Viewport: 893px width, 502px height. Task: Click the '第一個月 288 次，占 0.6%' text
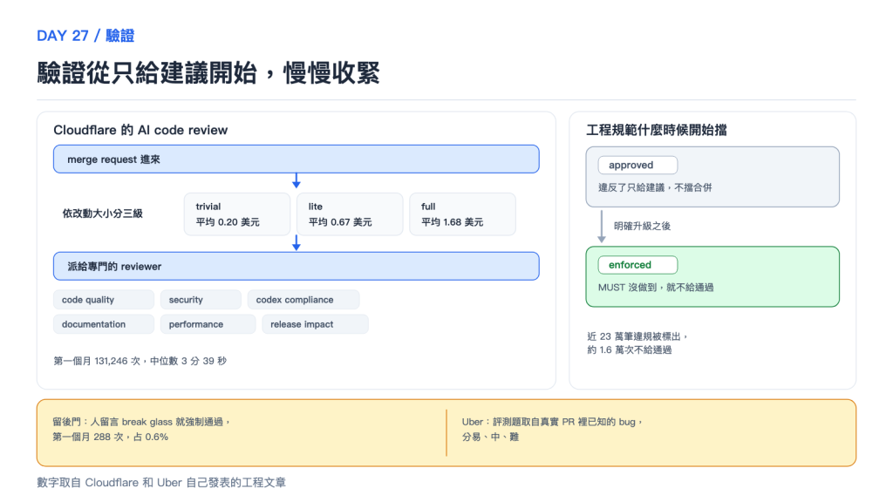111,438
